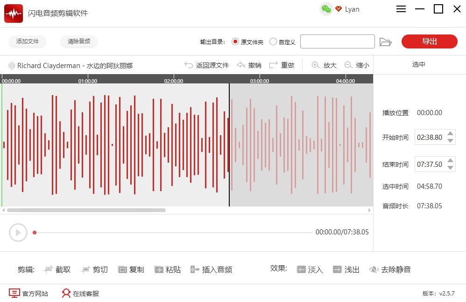Open the hamburger main menu
The width and height of the screenshot is (466, 302).
click(x=401, y=9)
